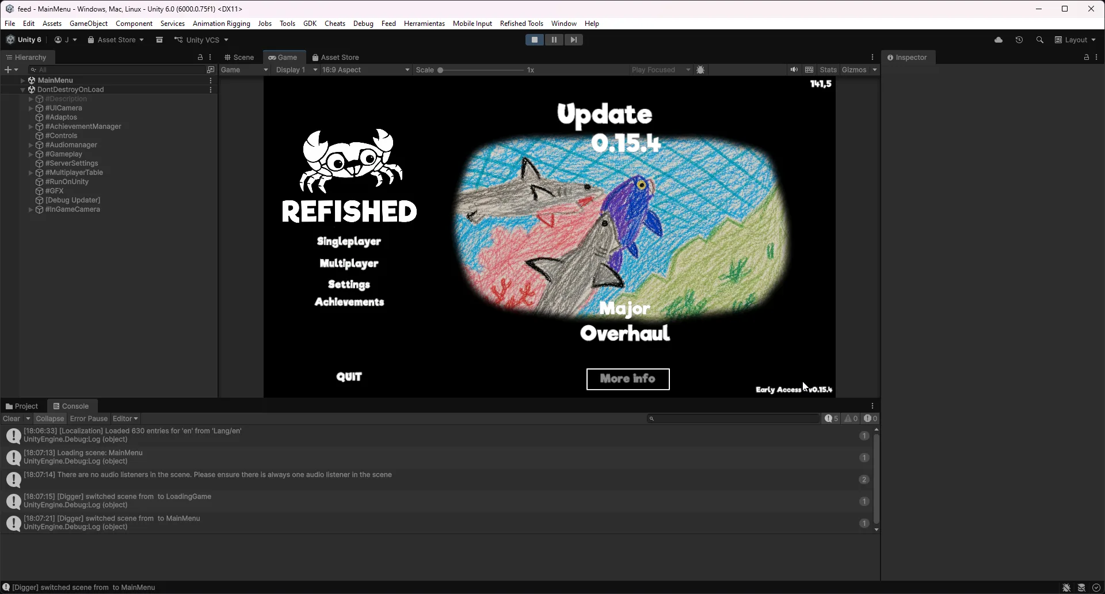Open the Refished Tools menu

(521, 24)
